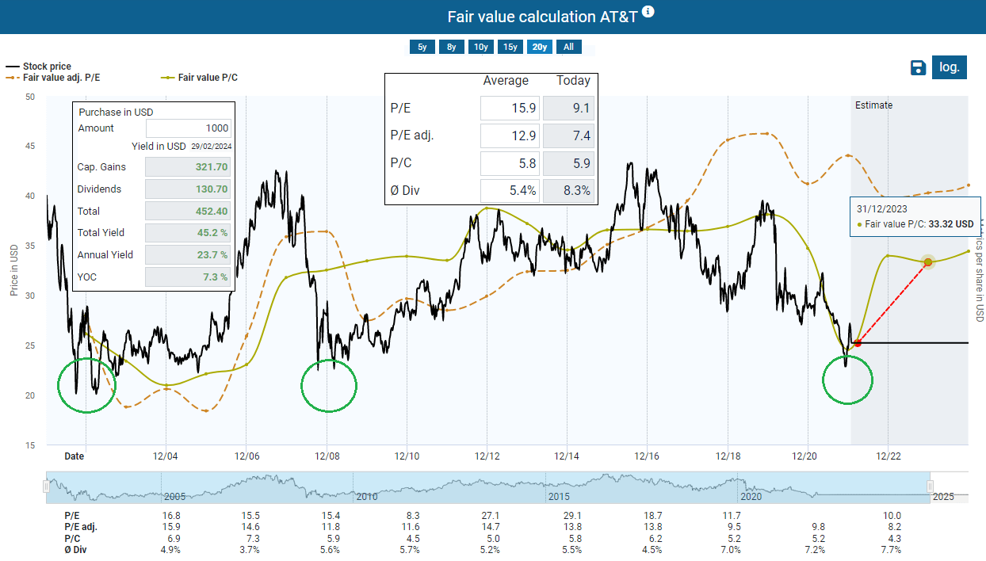Click the Yield date 29/02/2024

click(210, 147)
